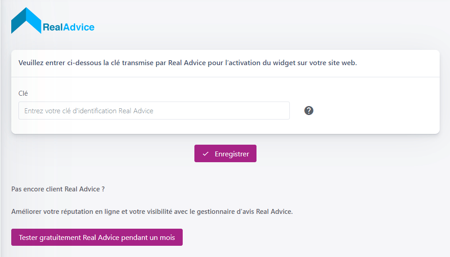Focus the Real Advice key input field
The height and width of the screenshot is (257, 450).
[x=154, y=111]
